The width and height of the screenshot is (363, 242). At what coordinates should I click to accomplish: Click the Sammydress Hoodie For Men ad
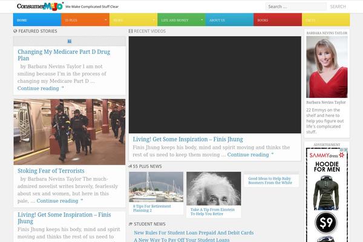click(327, 195)
